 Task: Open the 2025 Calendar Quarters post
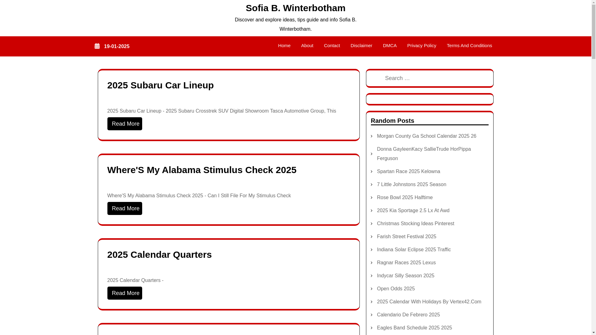coord(160,255)
